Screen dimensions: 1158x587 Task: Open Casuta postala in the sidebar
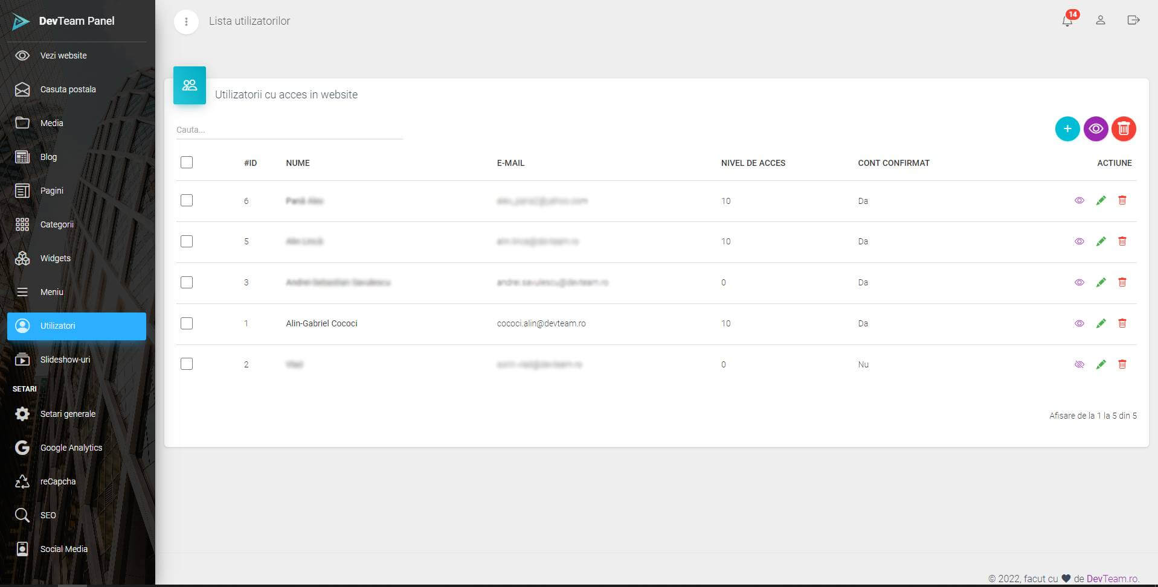coord(68,89)
